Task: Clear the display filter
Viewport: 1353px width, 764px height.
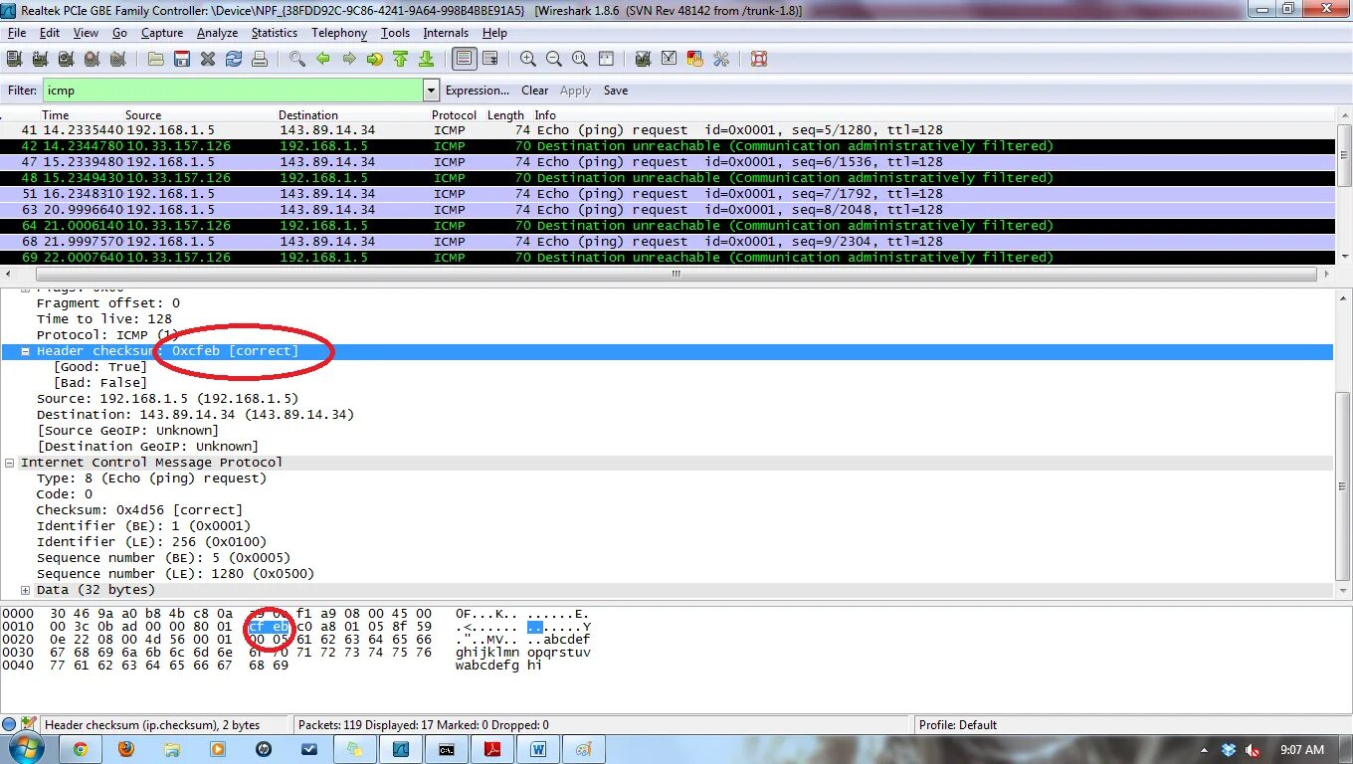Action: tap(535, 91)
